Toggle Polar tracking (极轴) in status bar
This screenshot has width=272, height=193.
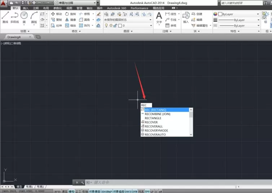click(85, 192)
